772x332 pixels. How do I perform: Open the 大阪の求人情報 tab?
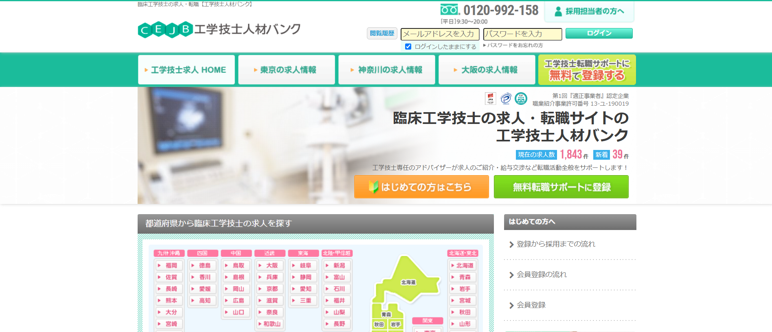pyautogui.click(x=487, y=70)
